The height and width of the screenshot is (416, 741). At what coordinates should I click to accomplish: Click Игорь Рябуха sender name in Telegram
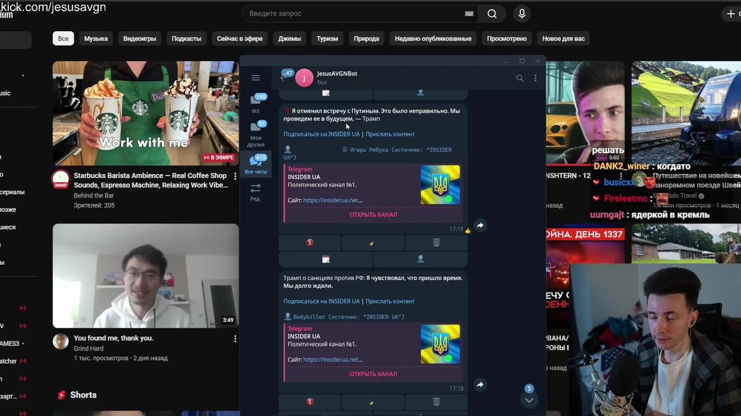pos(369,150)
